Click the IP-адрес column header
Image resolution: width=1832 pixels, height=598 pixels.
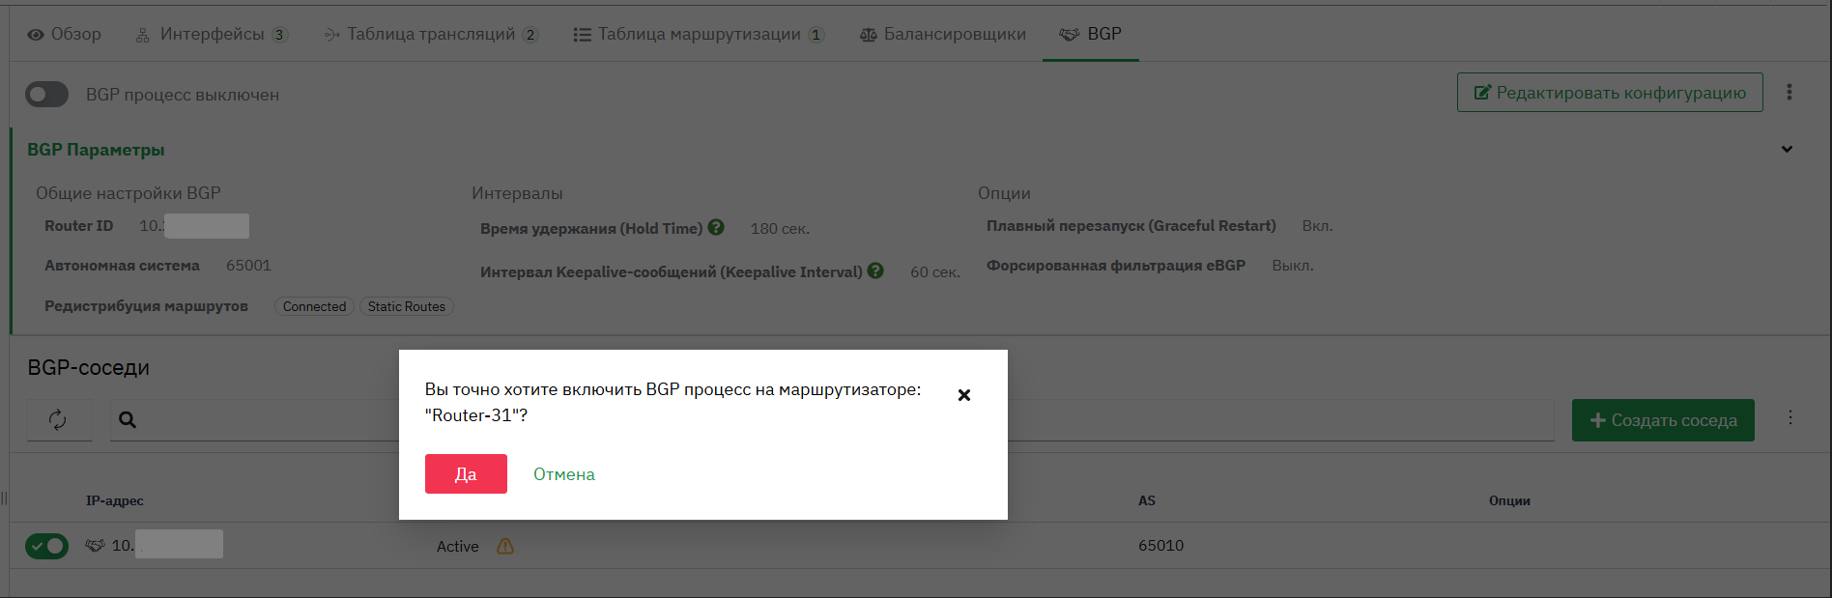pyautogui.click(x=115, y=500)
